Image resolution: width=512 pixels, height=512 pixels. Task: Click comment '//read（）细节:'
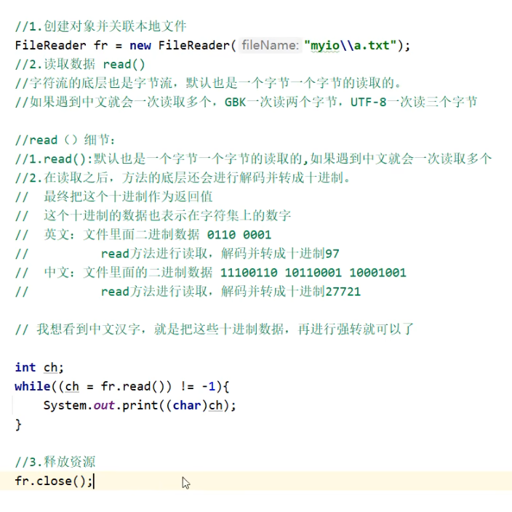click(65, 140)
